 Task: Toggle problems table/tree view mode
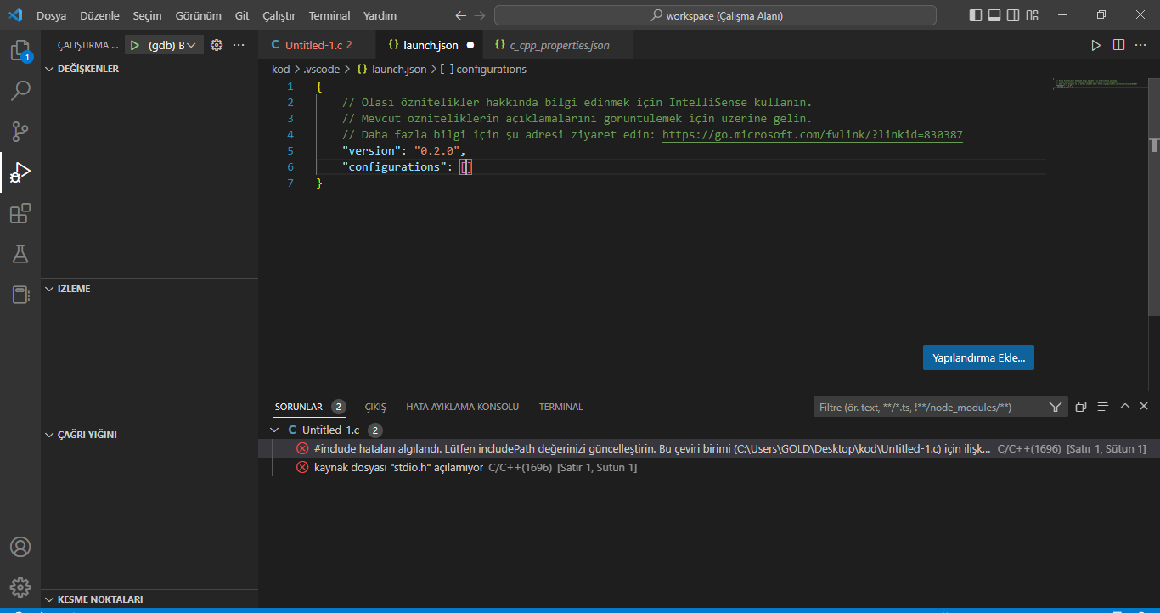click(1102, 407)
